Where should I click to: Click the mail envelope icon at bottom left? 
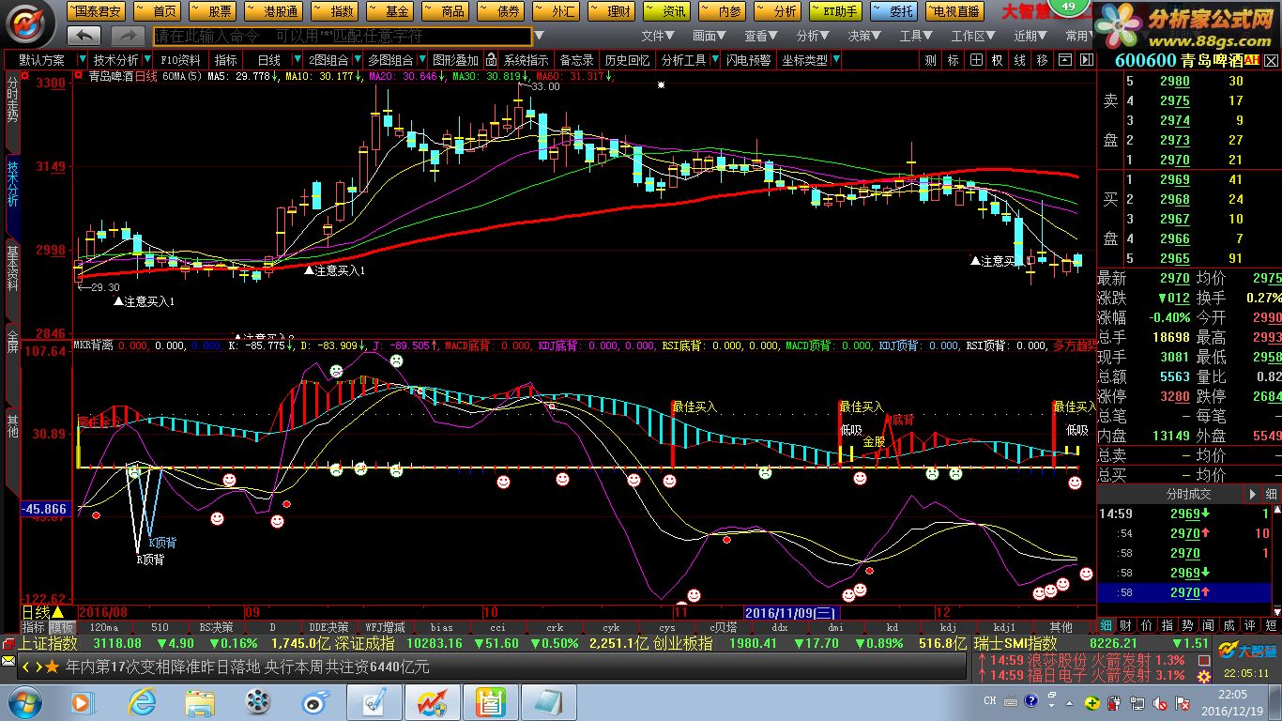[8, 663]
